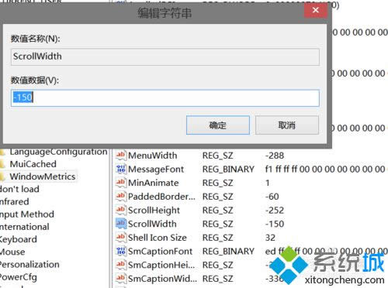Click the ScrollWidth value -150 in list
388x288 pixels.
275,224
